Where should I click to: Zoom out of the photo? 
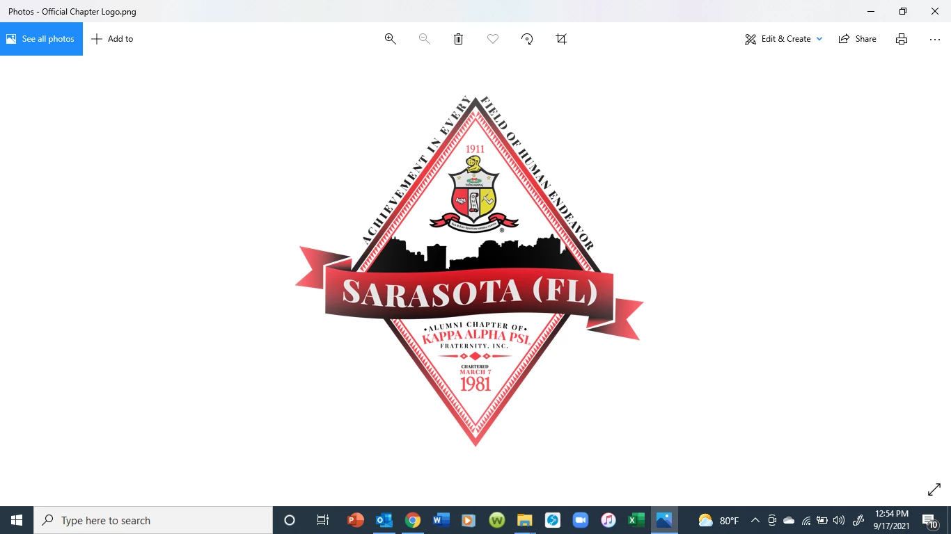coord(424,39)
